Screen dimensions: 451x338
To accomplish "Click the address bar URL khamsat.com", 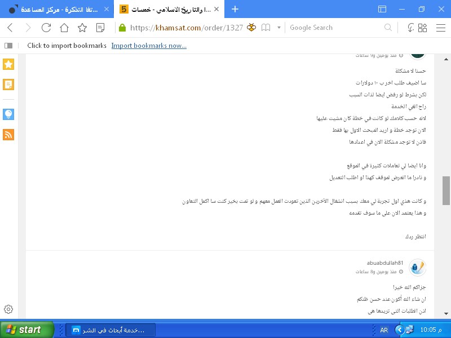I will (187, 28).
